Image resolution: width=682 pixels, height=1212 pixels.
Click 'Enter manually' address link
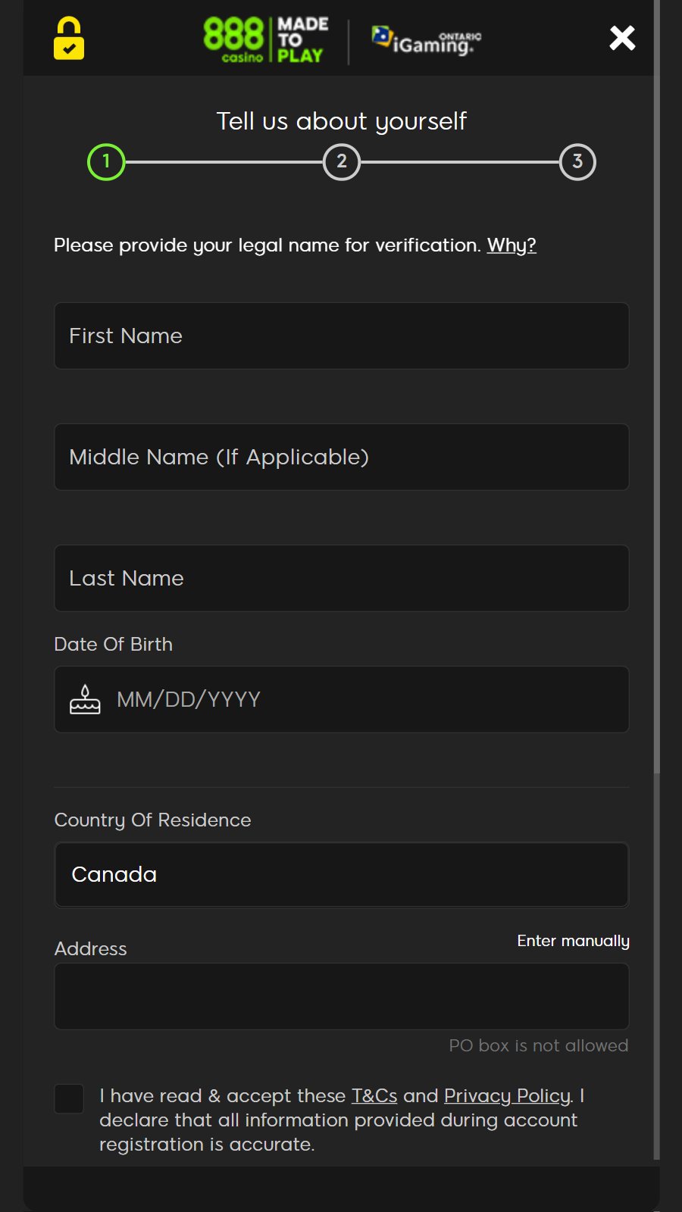(x=573, y=941)
